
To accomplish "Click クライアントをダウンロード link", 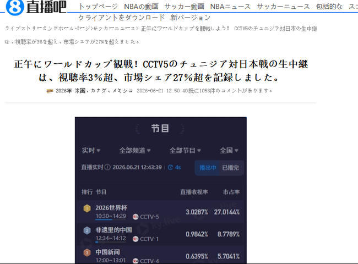I will [x=122, y=18].
